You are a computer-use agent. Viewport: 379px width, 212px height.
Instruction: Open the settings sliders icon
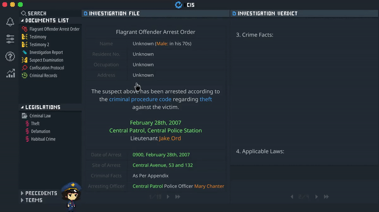(10, 39)
